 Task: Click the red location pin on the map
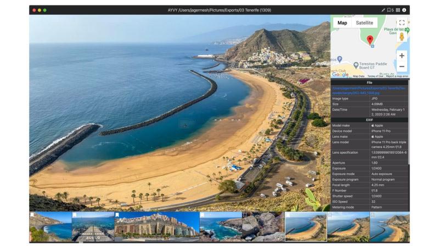(x=370, y=40)
